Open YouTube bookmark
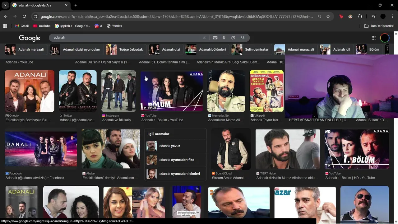The image size is (398, 224). 42,26
